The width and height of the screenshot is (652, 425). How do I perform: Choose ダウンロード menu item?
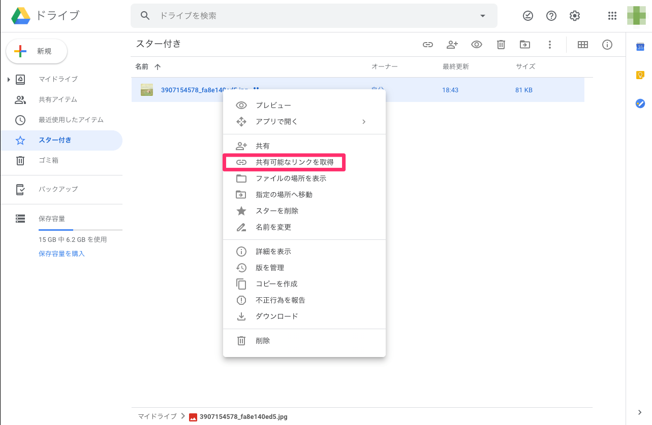pos(304,316)
